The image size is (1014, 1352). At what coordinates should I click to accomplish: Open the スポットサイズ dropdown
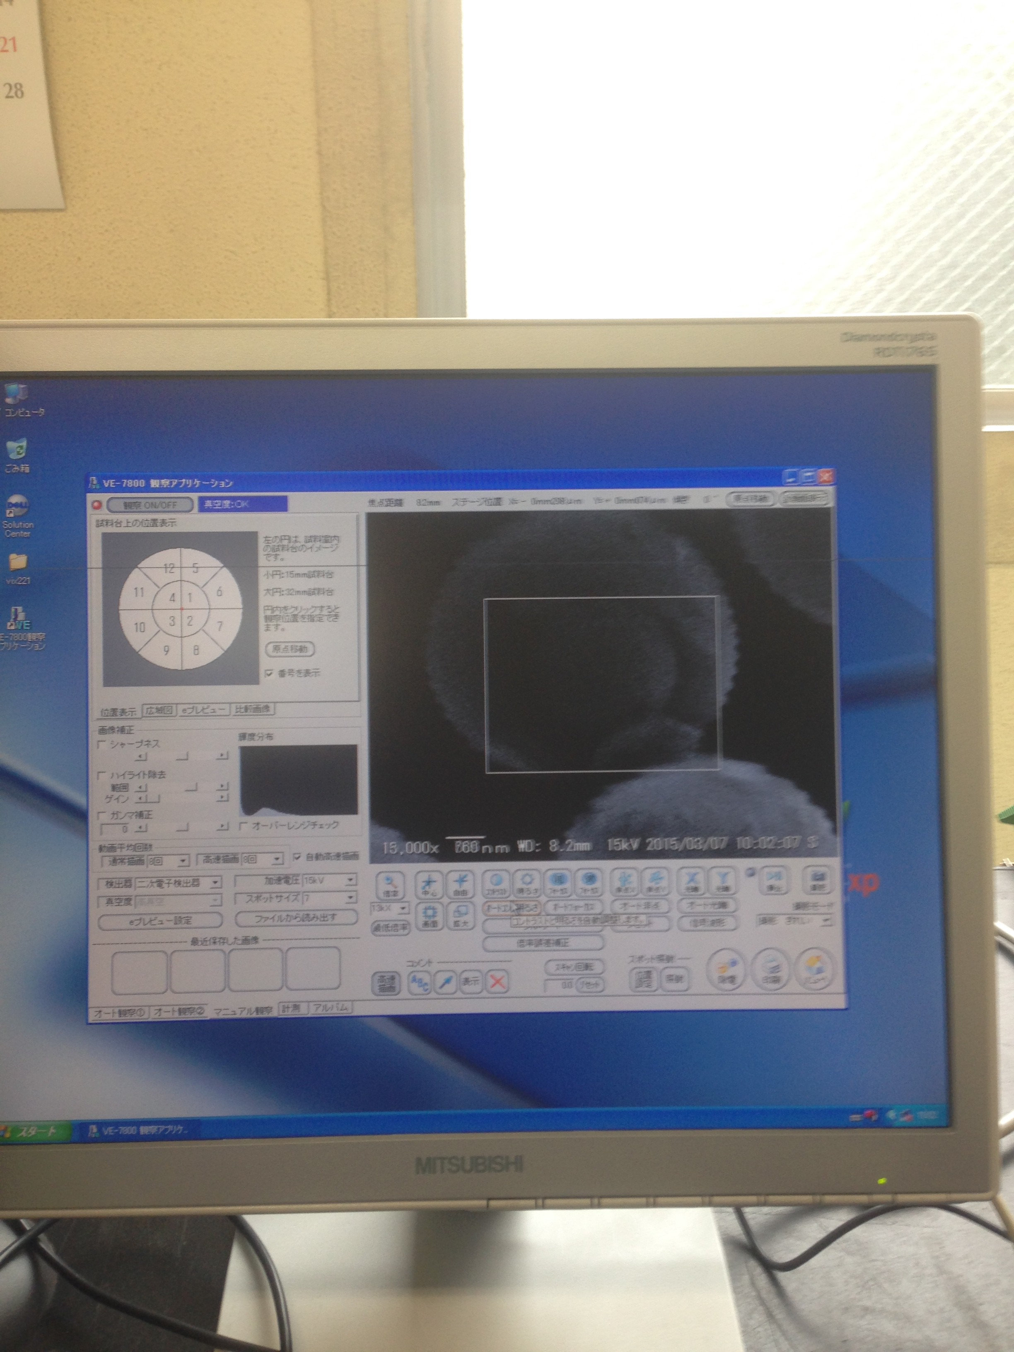[350, 898]
